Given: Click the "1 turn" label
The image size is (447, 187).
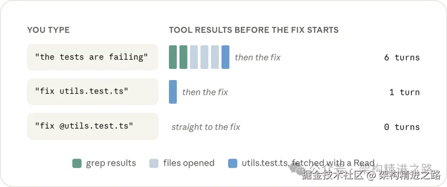Looking at the screenshot, I should click(404, 92).
